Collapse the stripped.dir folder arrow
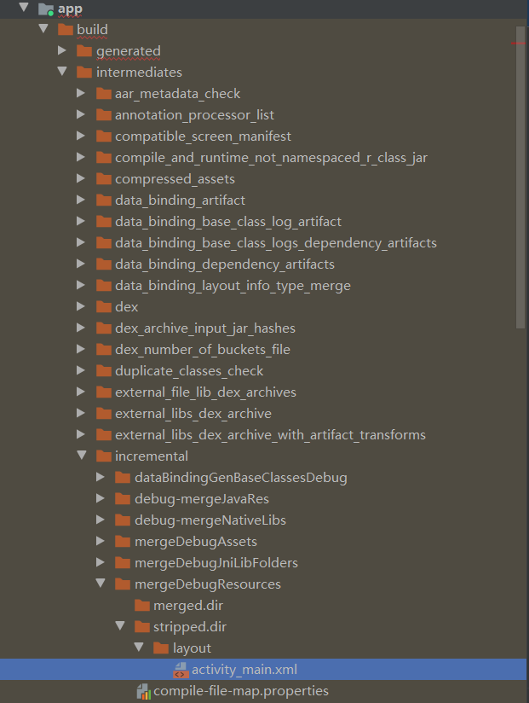This screenshot has height=703, width=529. point(120,626)
